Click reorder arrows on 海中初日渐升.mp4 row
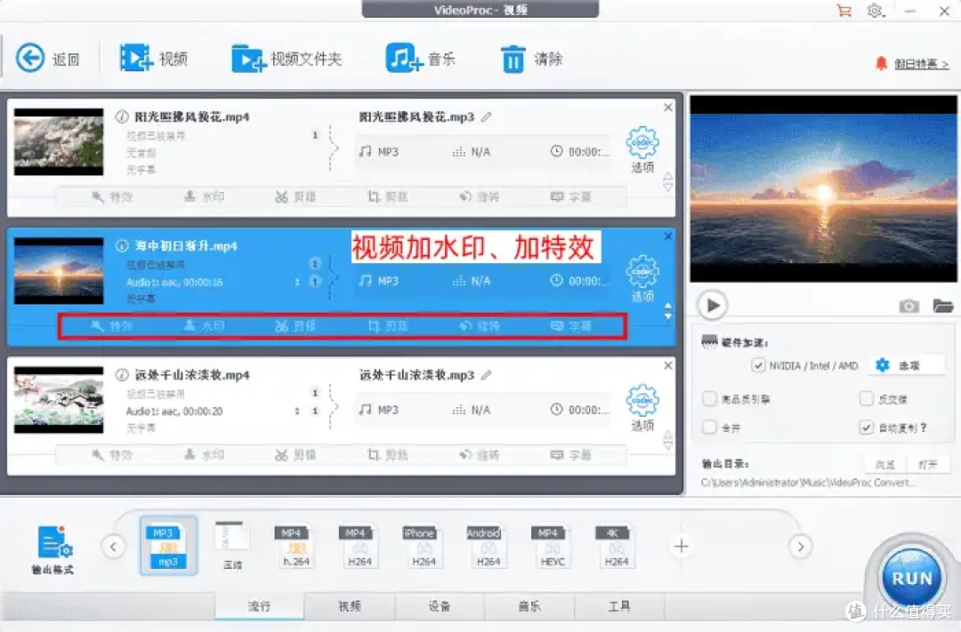The width and height of the screenshot is (961, 632). pyautogui.click(x=668, y=311)
